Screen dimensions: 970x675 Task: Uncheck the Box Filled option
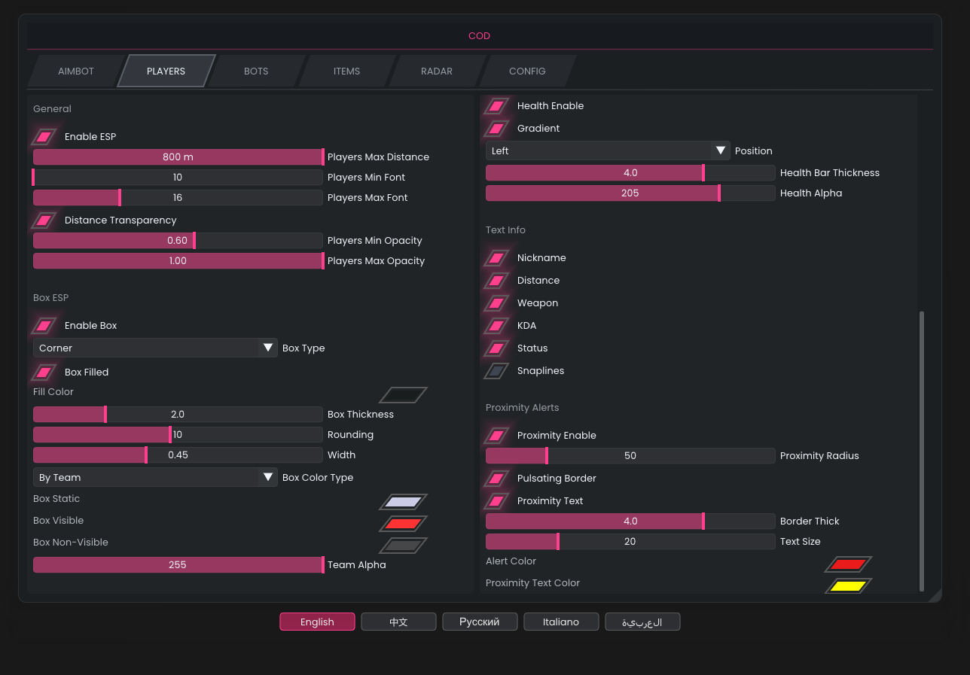pyautogui.click(x=44, y=372)
